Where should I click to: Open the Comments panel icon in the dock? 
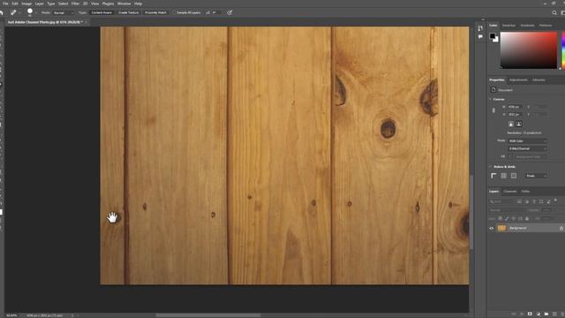480,37
